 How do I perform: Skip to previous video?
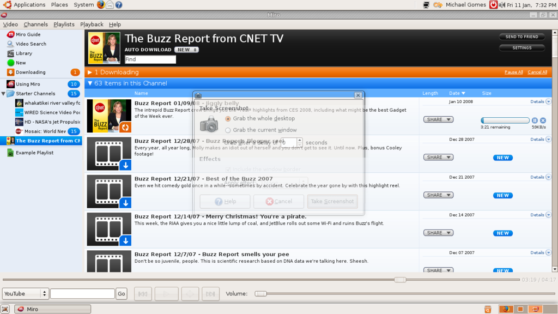(x=143, y=294)
